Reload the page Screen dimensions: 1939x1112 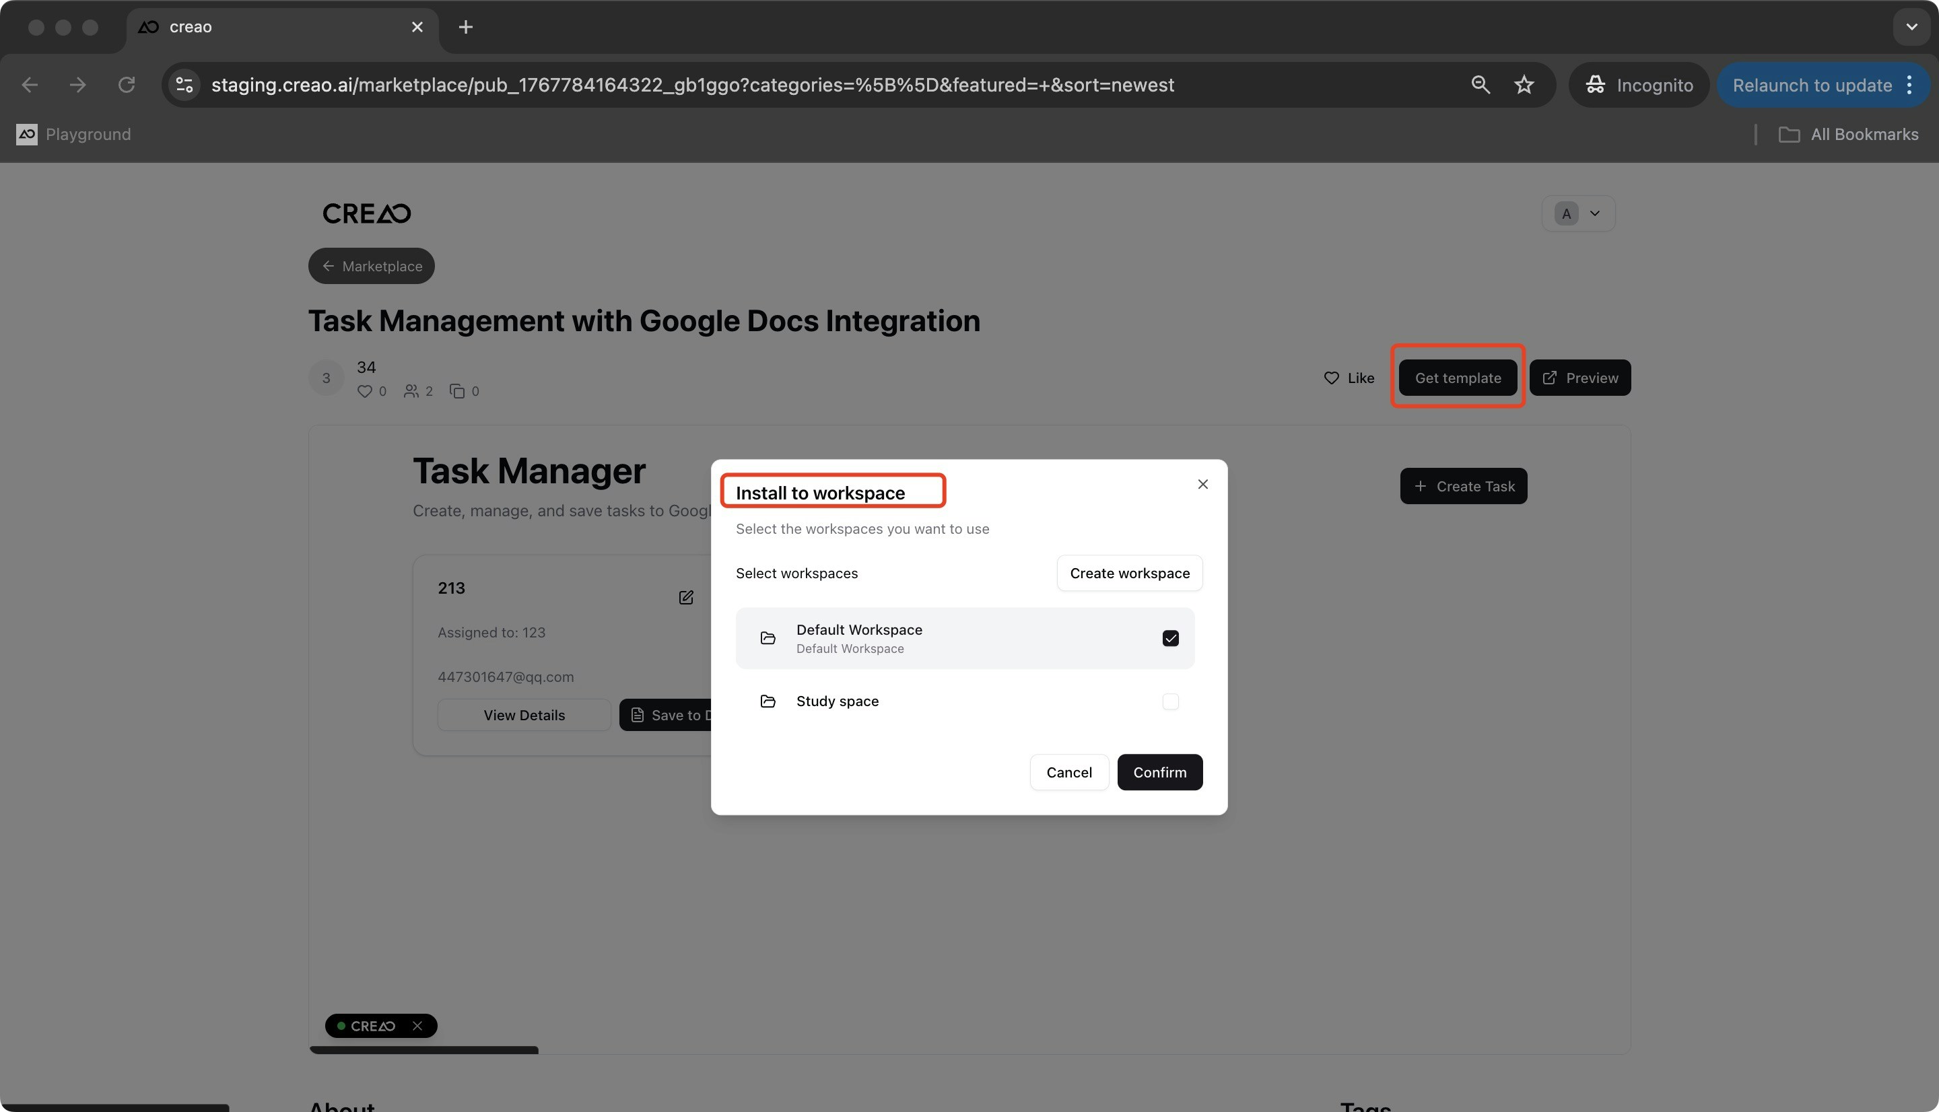[127, 85]
